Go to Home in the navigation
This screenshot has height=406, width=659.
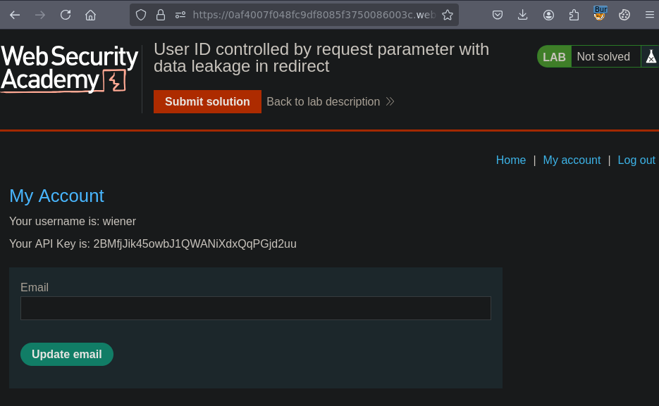click(510, 160)
